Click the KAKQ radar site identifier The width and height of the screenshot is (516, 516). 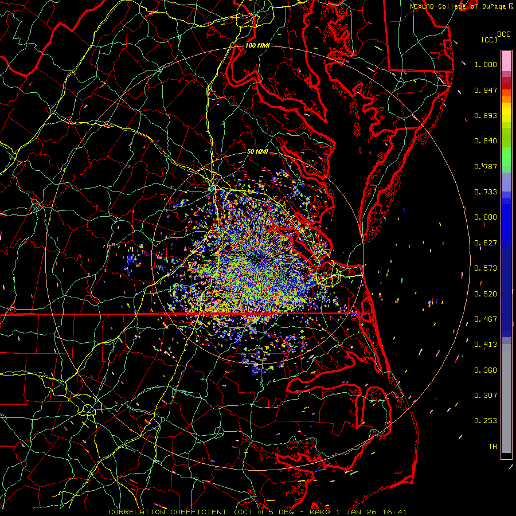tap(320, 512)
